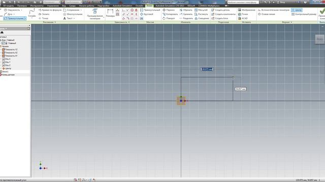Select Эскиз1 in browser tree
Image resolution: width=325 pixels, height=182 pixels.
click(x=5, y=72)
